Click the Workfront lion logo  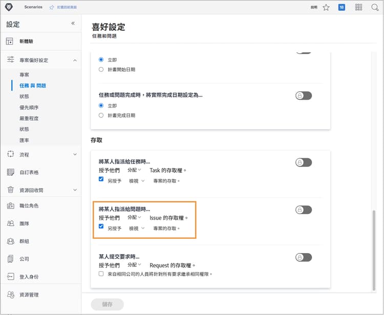[x=9, y=7]
